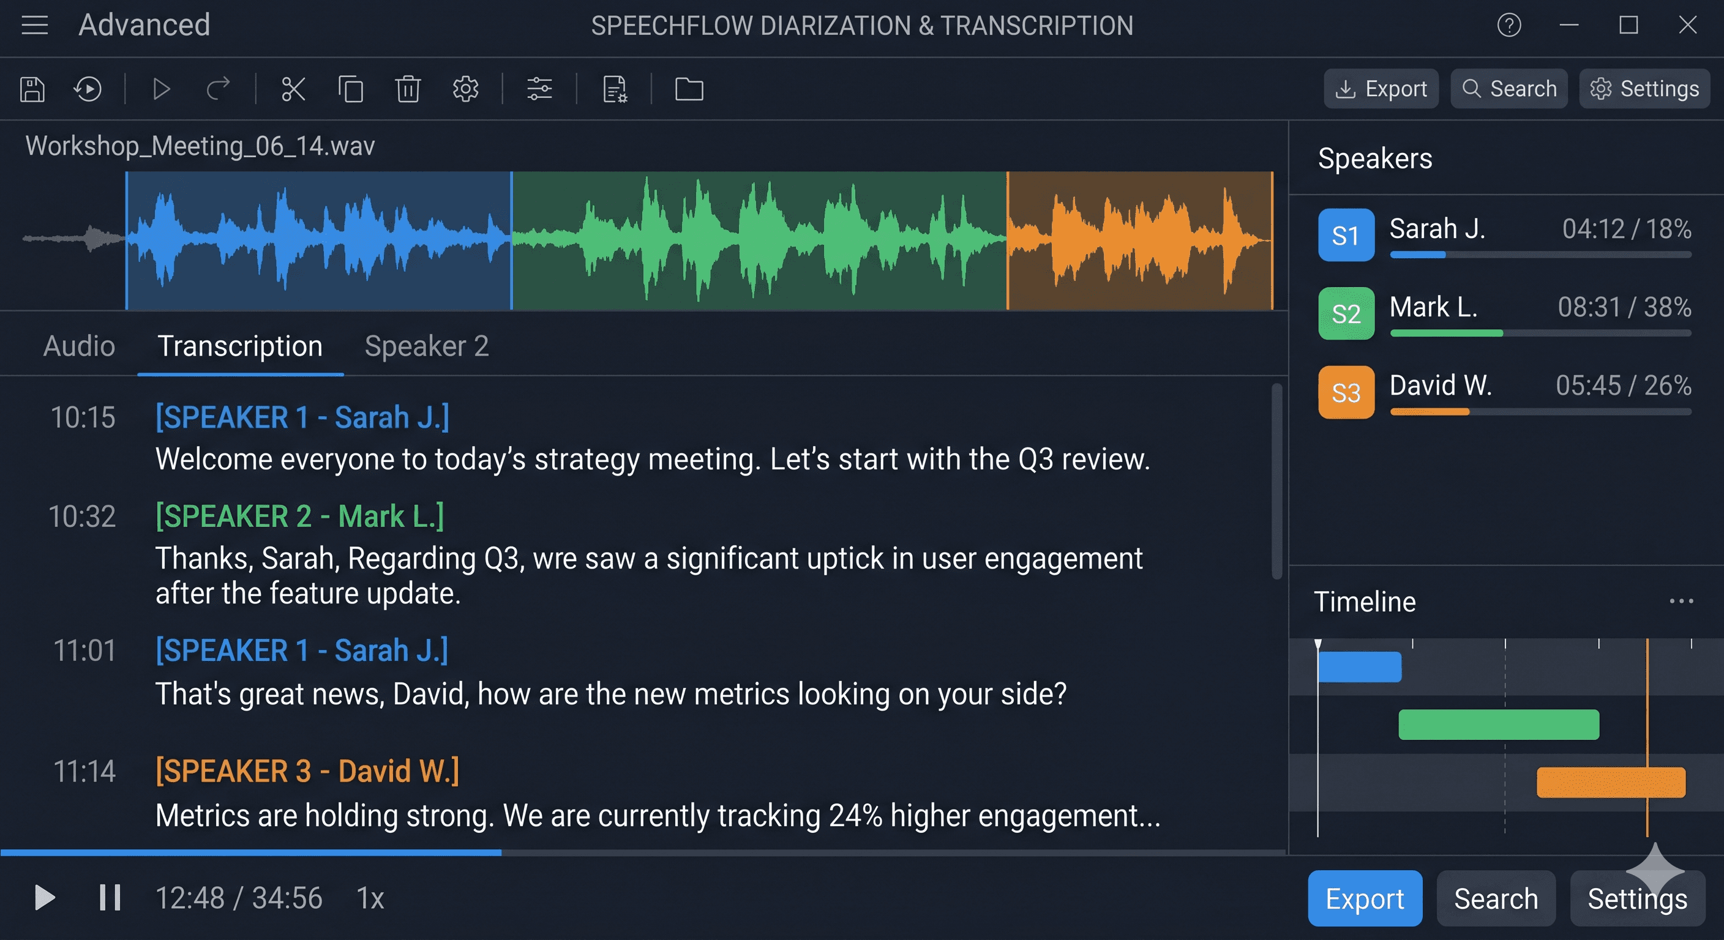Click the "That's great news" transcript line
This screenshot has width=1724, height=940.
coord(611,694)
